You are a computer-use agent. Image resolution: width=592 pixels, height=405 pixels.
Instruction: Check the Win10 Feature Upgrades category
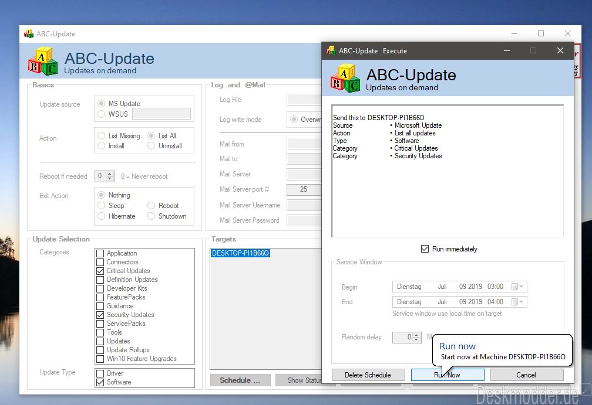point(100,359)
